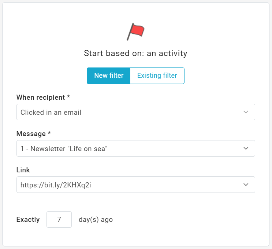Click the 'Link' field label
This screenshot has width=272, height=249.
click(23, 170)
